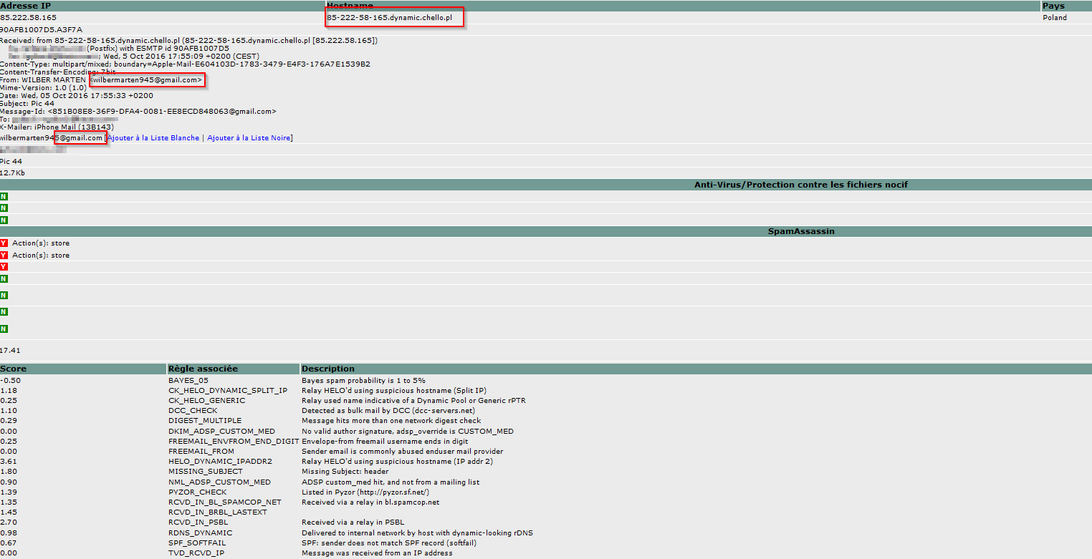Click the first green N badge below red Y badges

click(x=4, y=278)
